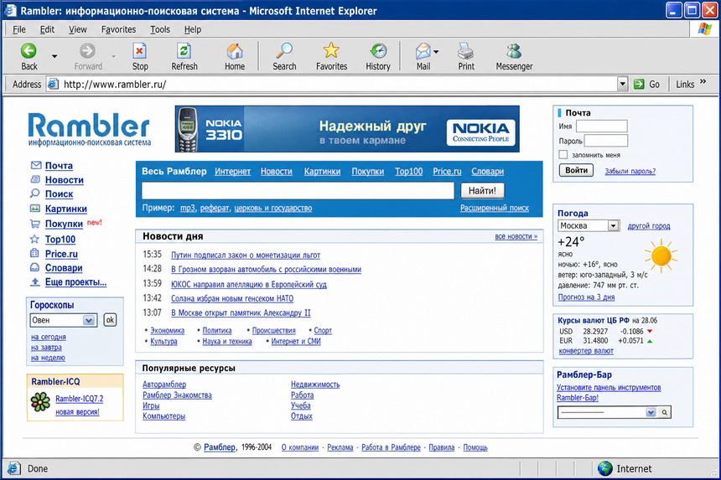Click the Print toolbar icon
The height and width of the screenshot is (480, 721).
(466, 51)
